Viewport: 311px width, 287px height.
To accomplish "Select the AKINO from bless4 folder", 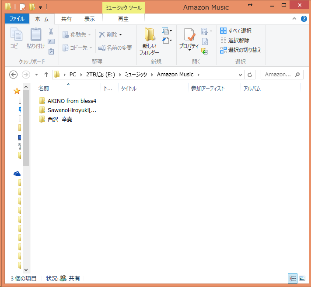I will coord(68,101).
